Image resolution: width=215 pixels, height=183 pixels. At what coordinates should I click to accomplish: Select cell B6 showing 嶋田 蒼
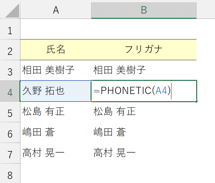coord(144,133)
